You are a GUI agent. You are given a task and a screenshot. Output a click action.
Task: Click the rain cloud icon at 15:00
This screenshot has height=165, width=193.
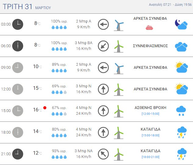click(181, 111)
